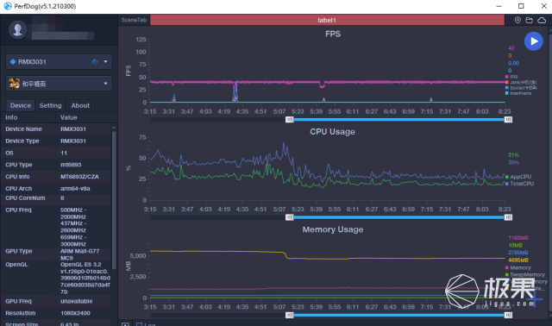Switch to the Setting tab

[x=50, y=105]
